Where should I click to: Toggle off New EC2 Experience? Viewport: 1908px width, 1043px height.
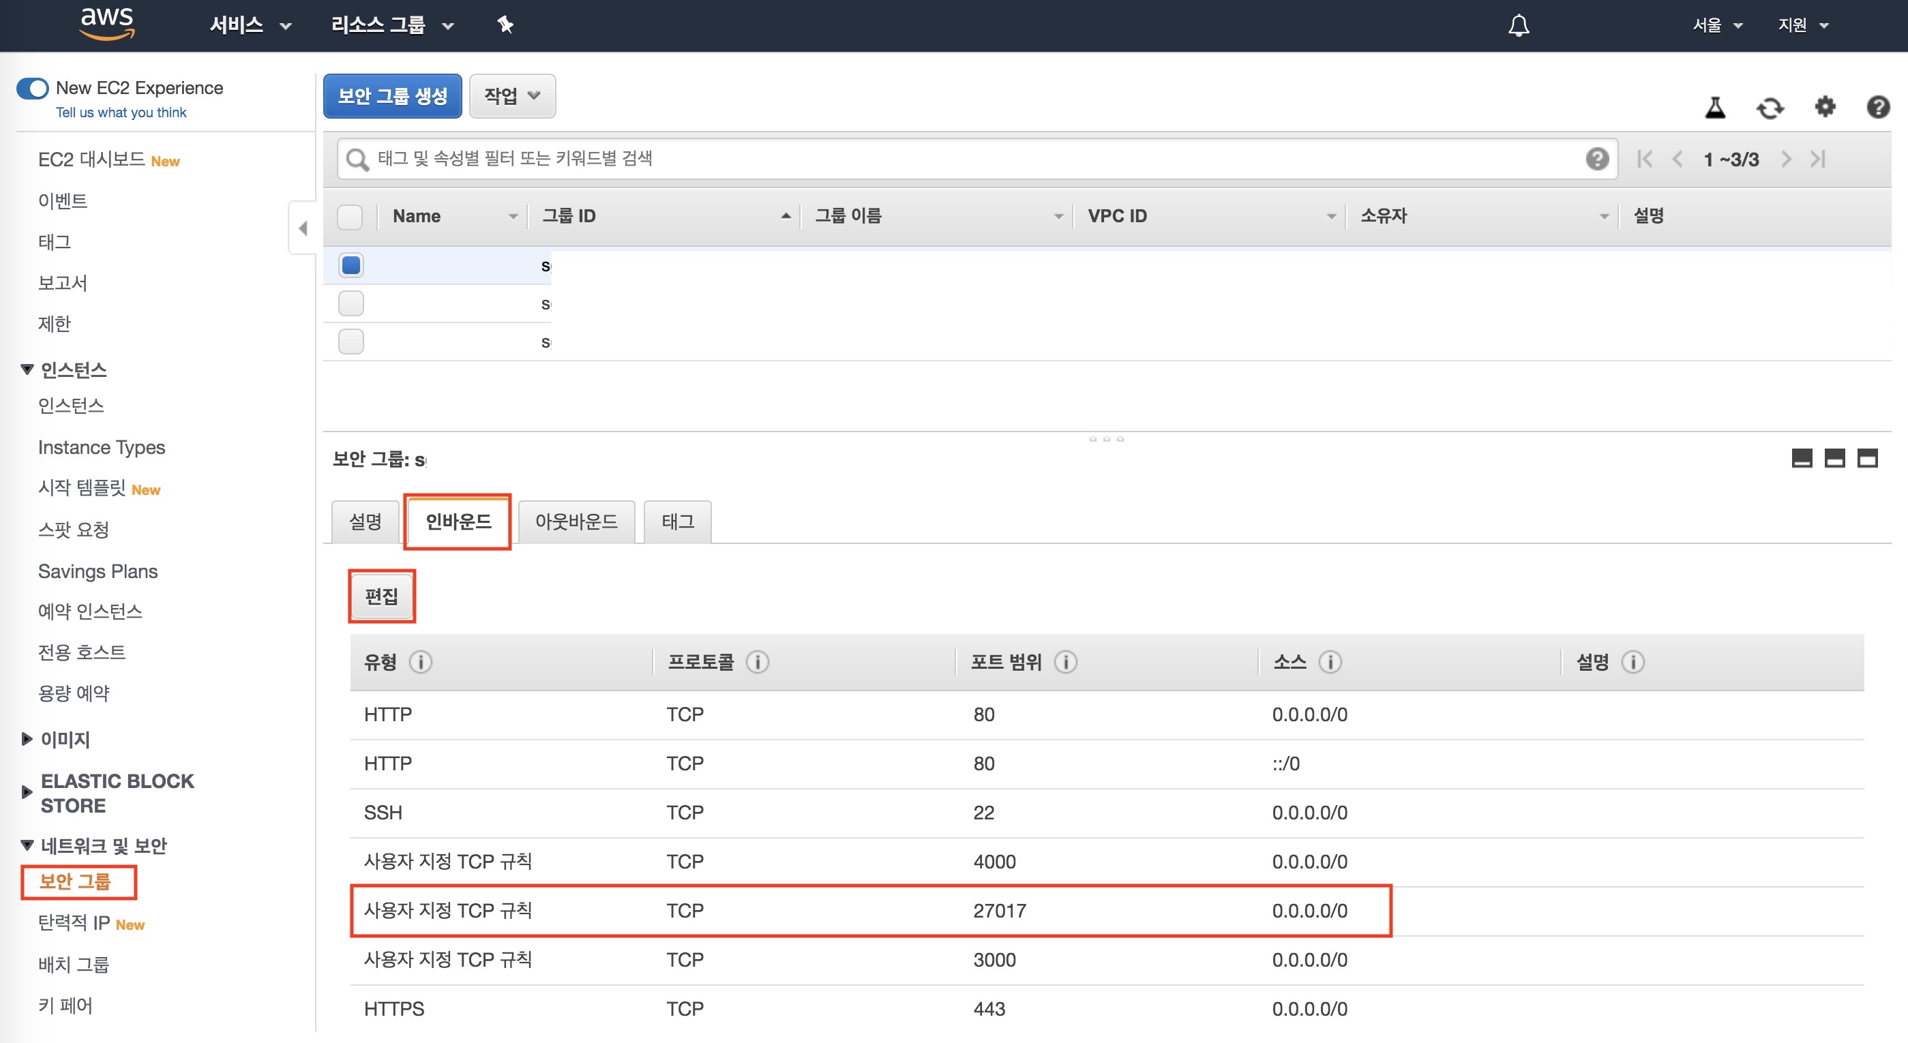pos(33,88)
